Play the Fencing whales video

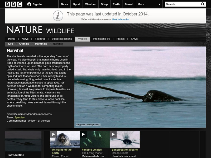pos(83,134)
